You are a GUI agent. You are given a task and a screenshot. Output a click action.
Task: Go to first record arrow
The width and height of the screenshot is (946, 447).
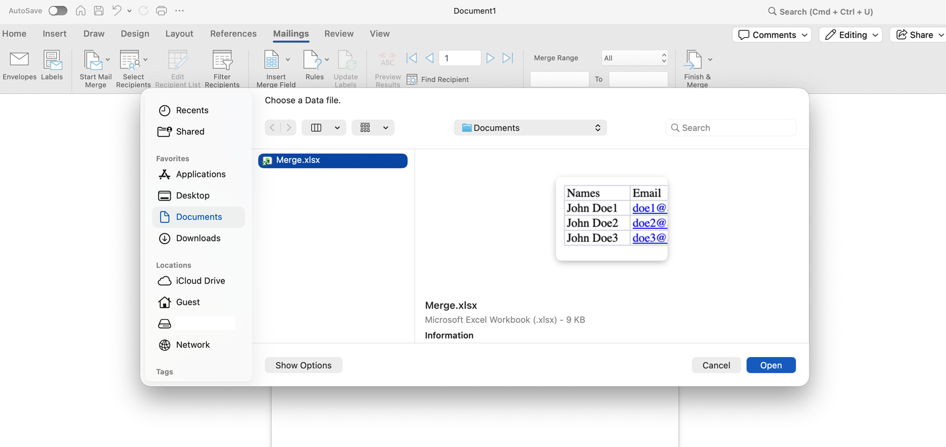click(412, 58)
